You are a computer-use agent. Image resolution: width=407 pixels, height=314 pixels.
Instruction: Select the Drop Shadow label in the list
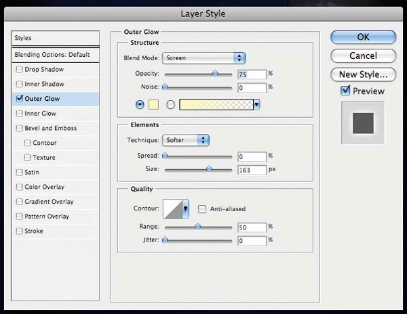tap(44, 70)
